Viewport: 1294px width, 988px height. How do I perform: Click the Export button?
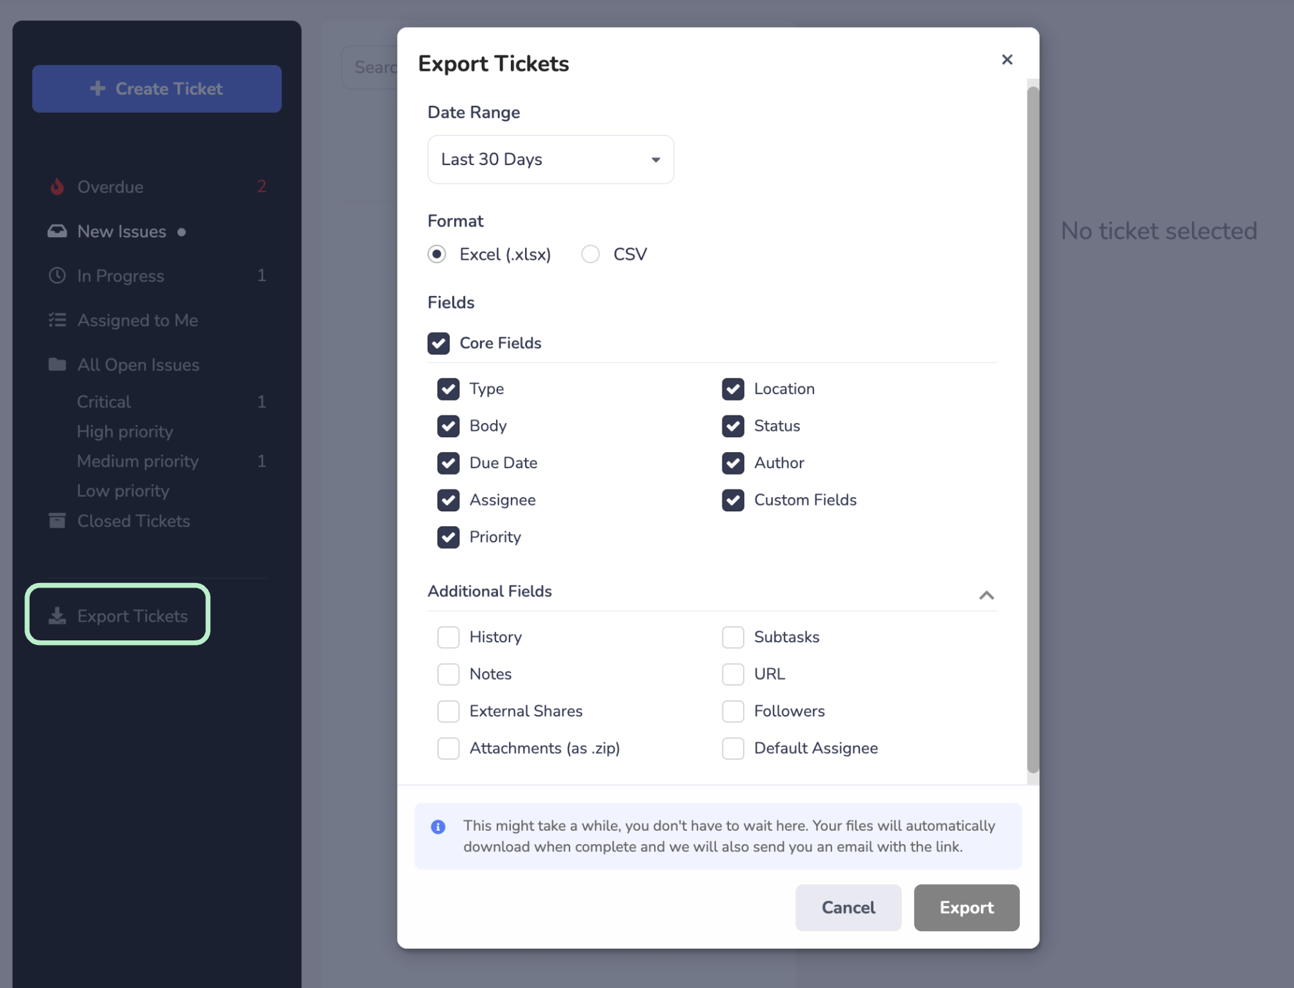(x=966, y=908)
